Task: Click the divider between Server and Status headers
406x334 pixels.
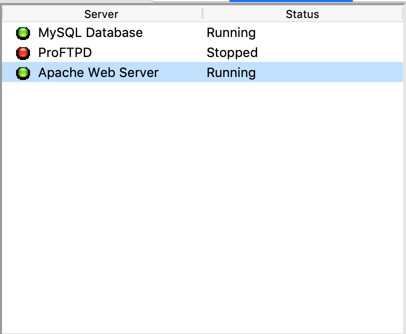Action: click(202, 14)
